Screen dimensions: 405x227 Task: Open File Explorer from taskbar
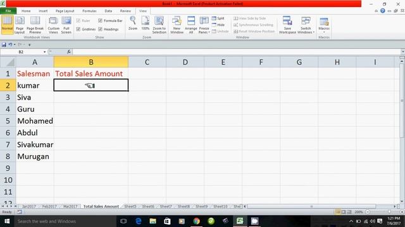[153, 221]
